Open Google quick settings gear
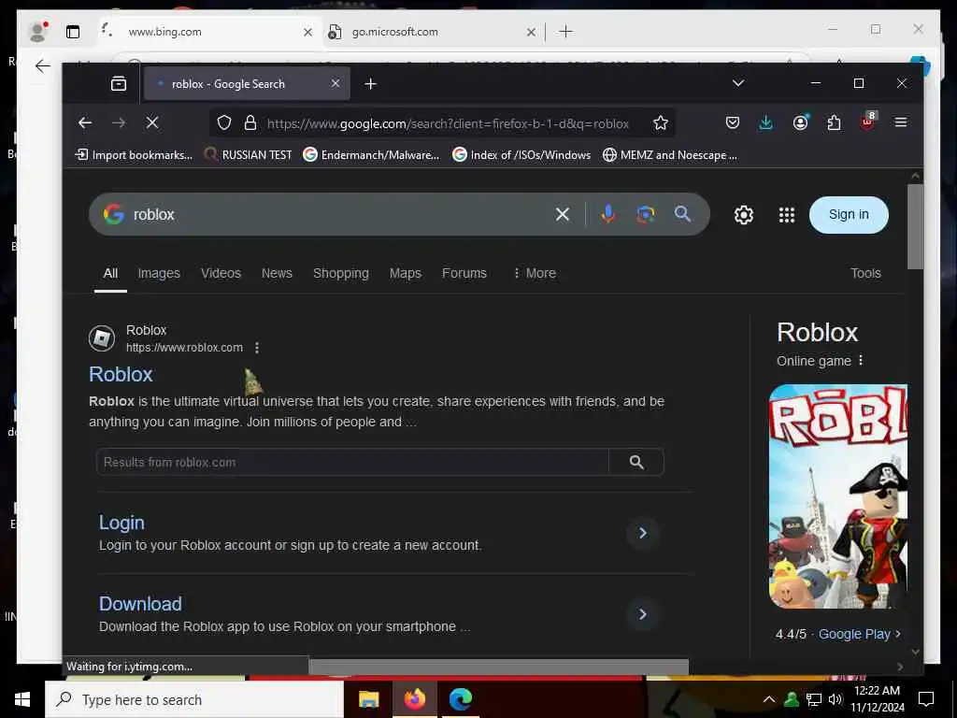 (x=743, y=215)
